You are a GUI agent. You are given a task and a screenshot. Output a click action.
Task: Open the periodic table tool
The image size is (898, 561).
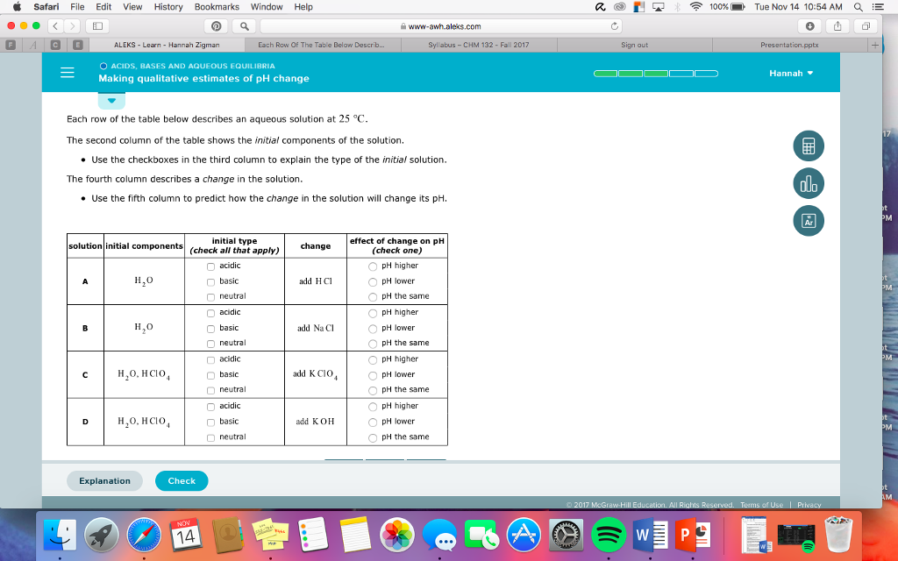(807, 221)
